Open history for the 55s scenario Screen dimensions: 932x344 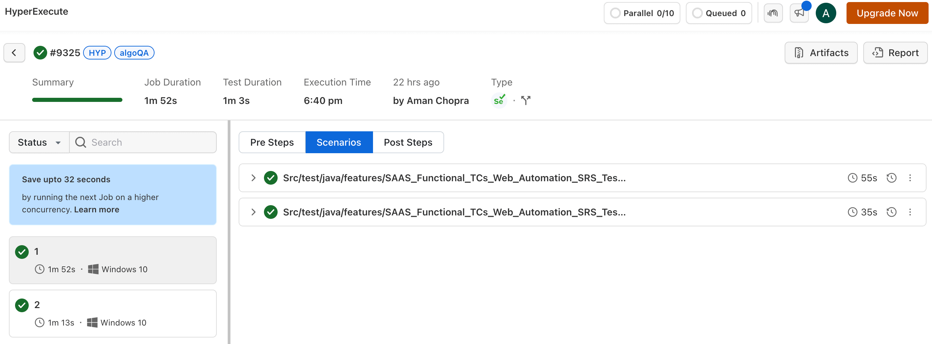(x=891, y=178)
